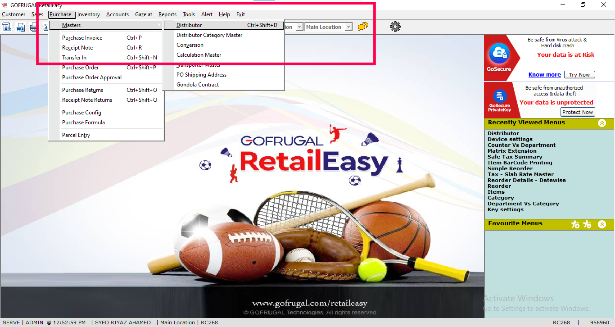Open Sale Tax Summary recent entry
This screenshot has height=327, width=615.
pyautogui.click(x=515, y=157)
